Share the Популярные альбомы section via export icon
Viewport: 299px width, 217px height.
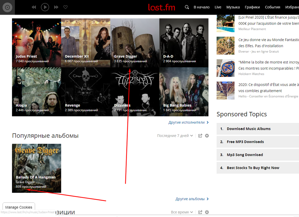click(x=200, y=136)
